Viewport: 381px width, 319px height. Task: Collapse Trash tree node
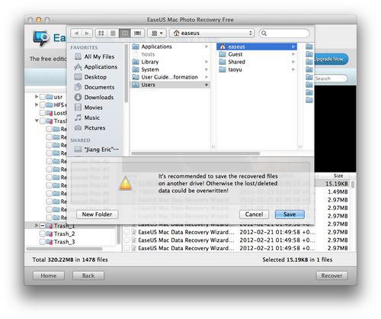point(37,121)
